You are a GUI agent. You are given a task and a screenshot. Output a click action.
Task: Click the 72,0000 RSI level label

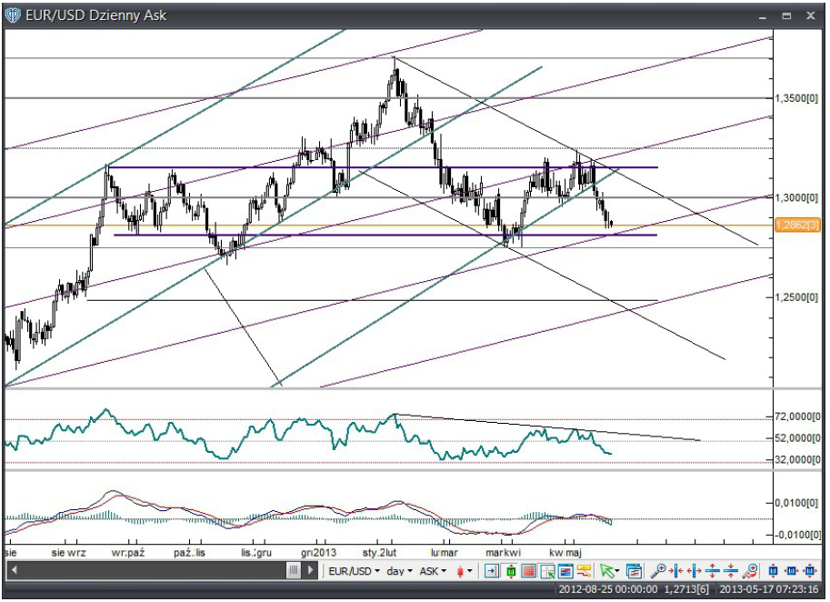pyautogui.click(x=797, y=416)
